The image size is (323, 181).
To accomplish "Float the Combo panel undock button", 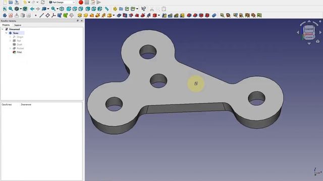I will coord(78,21).
